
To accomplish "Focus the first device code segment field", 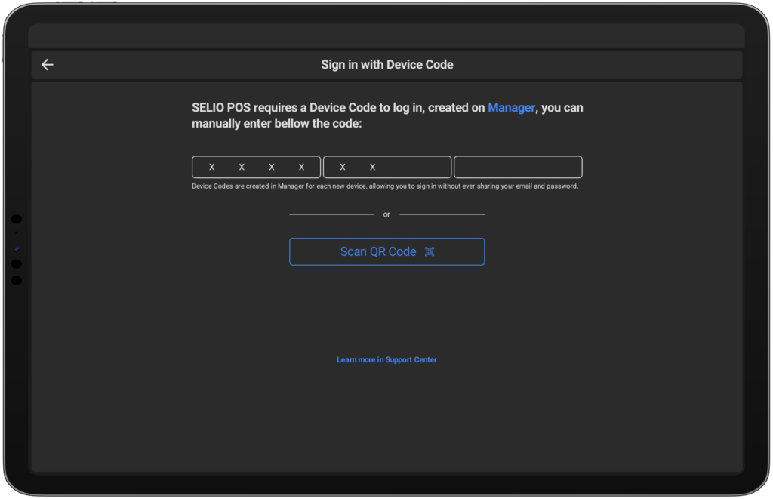I will [x=257, y=167].
